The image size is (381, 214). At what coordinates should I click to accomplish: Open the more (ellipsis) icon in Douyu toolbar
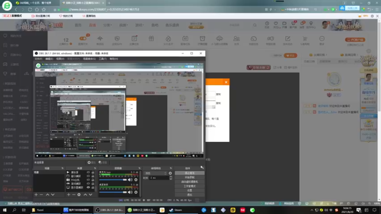[322, 39]
